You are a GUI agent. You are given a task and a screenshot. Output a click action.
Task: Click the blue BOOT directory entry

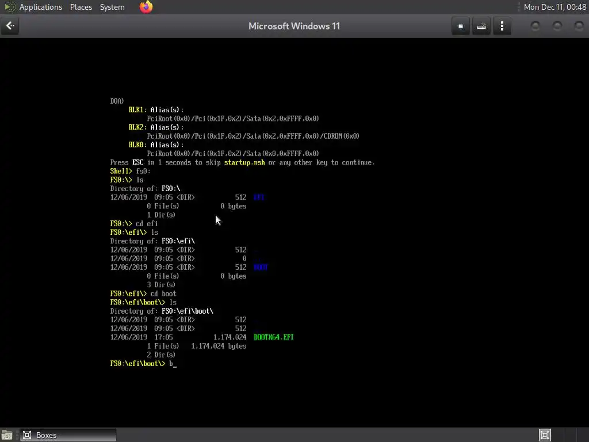coord(261,267)
